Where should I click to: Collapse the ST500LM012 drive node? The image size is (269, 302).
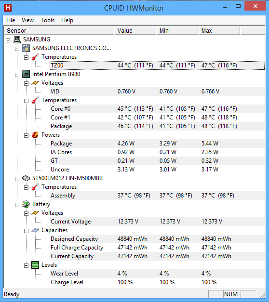[x=17, y=179]
